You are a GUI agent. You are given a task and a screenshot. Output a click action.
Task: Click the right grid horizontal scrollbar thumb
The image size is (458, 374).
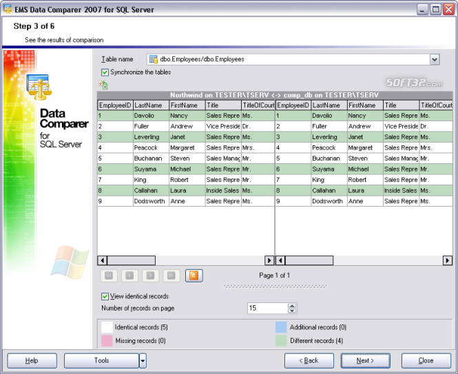[x=309, y=260]
